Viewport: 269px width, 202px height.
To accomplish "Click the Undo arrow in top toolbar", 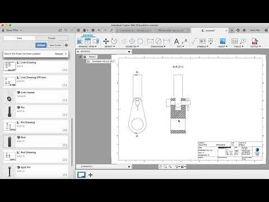I will [x=99, y=30].
